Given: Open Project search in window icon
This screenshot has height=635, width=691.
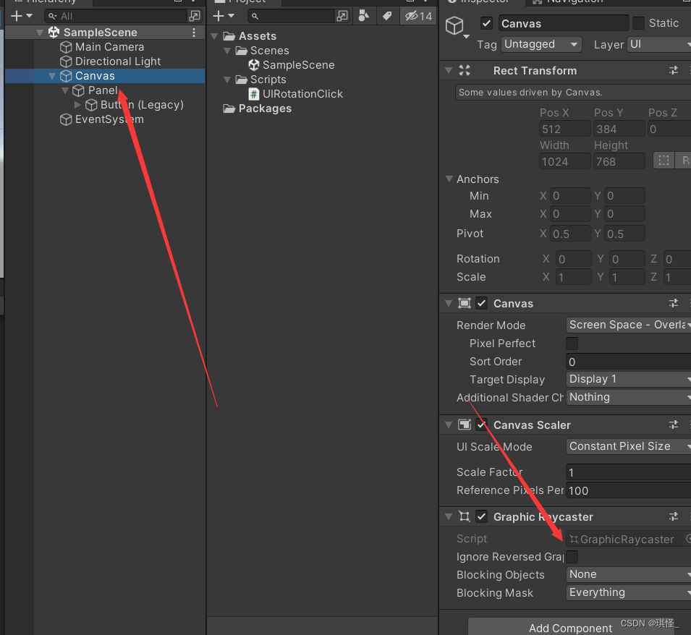Looking at the screenshot, I should 342,17.
